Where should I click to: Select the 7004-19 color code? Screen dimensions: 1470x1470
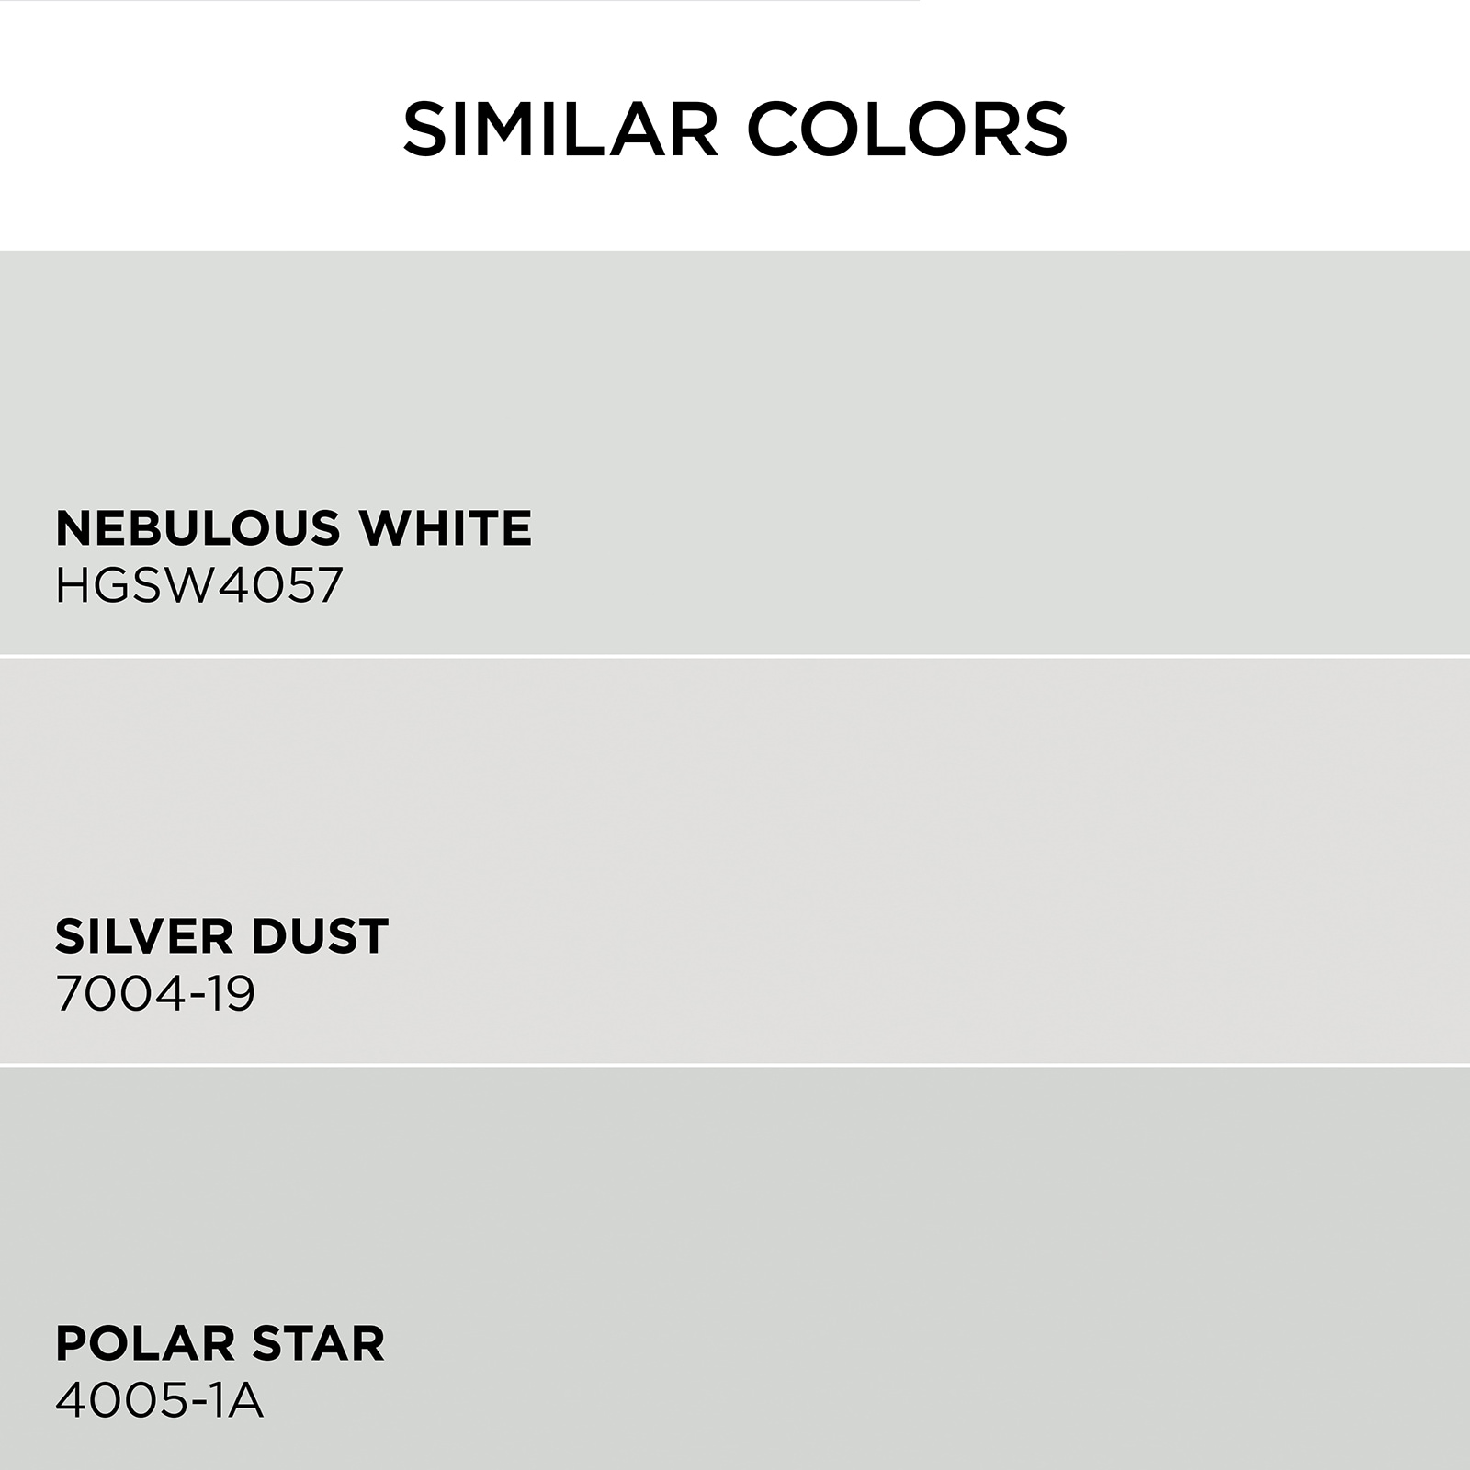point(155,993)
